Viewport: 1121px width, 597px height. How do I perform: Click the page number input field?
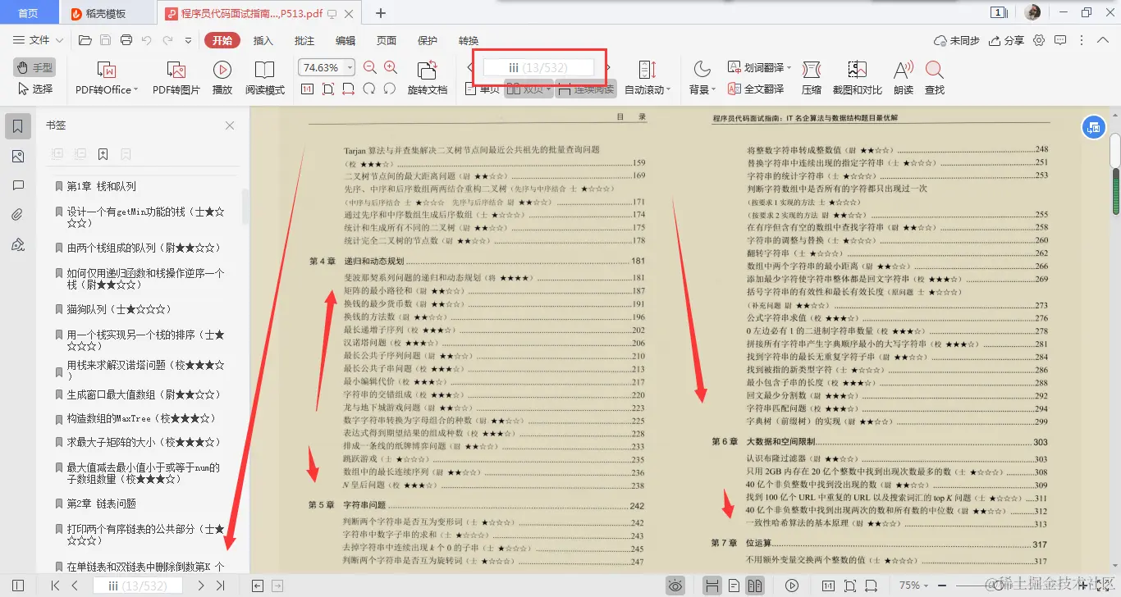tap(538, 67)
